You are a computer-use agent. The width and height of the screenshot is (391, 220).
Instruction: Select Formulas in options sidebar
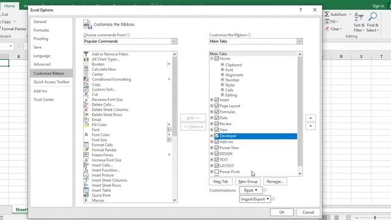coord(42,30)
